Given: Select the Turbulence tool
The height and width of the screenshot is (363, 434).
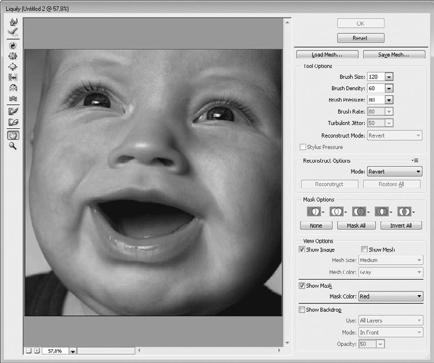Looking at the screenshot, I should pos(13,98).
